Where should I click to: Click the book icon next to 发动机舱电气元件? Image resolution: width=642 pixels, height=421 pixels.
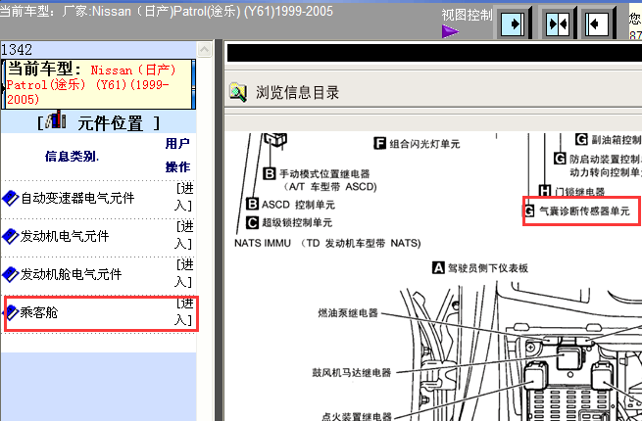pos(10,274)
